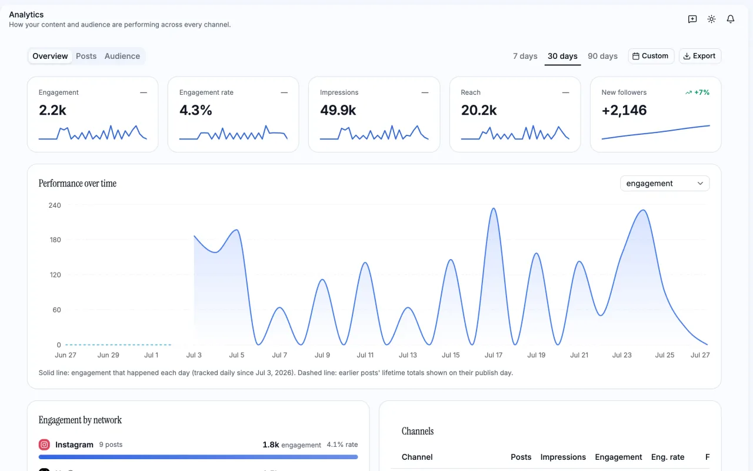Click the Engagement rate 4.3% card
Viewport: 753px width, 471px height.
pyautogui.click(x=233, y=114)
